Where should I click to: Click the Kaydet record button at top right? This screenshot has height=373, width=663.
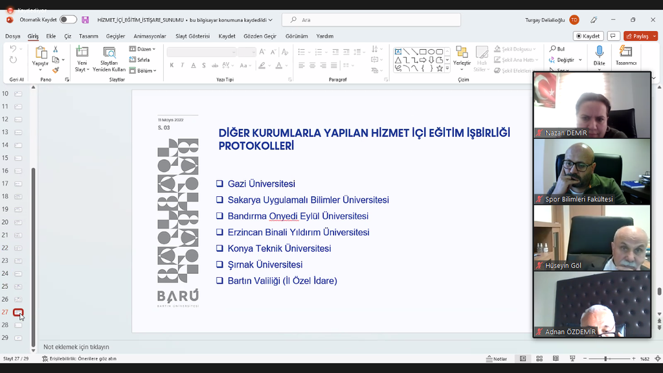click(x=588, y=36)
